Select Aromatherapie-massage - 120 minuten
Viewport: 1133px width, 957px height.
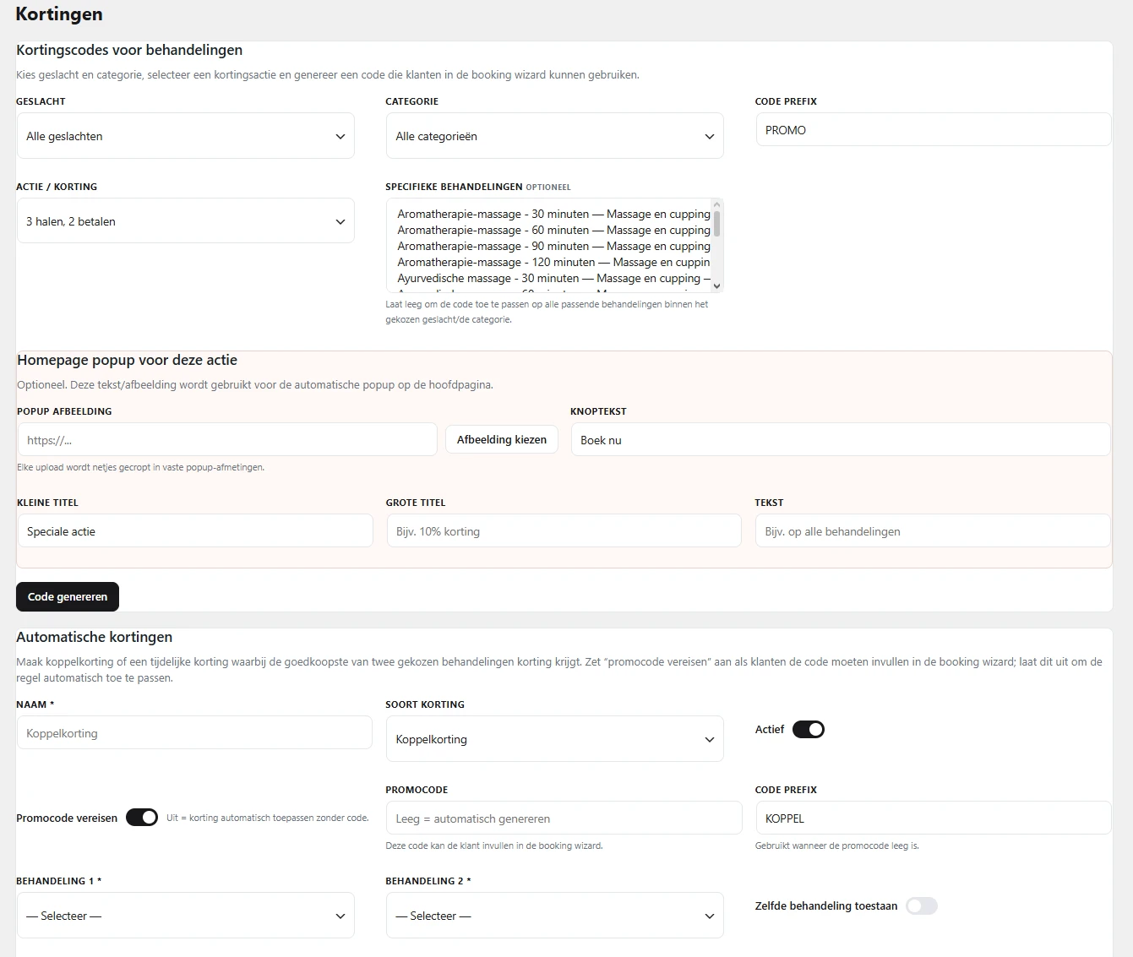click(553, 263)
